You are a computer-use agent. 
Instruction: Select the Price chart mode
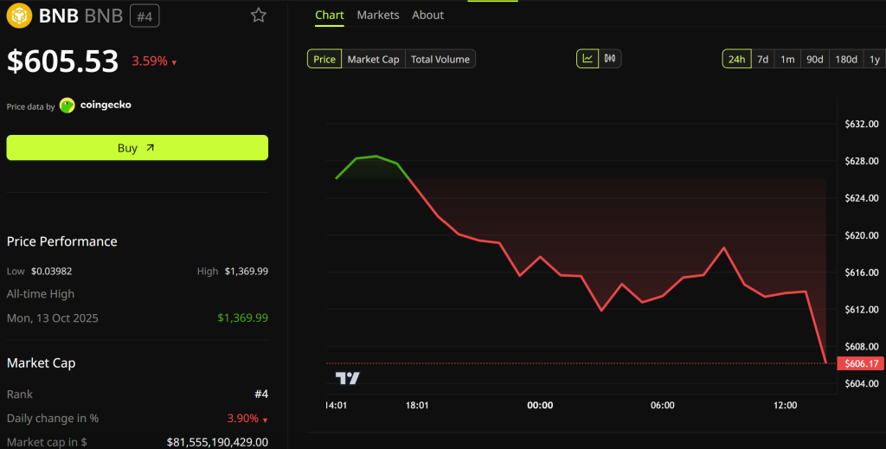324,59
